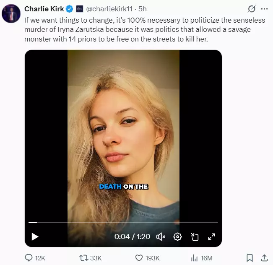Open Charlie Kirk display name link
This screenshot has height=265, width=273.
click(44, 9)
